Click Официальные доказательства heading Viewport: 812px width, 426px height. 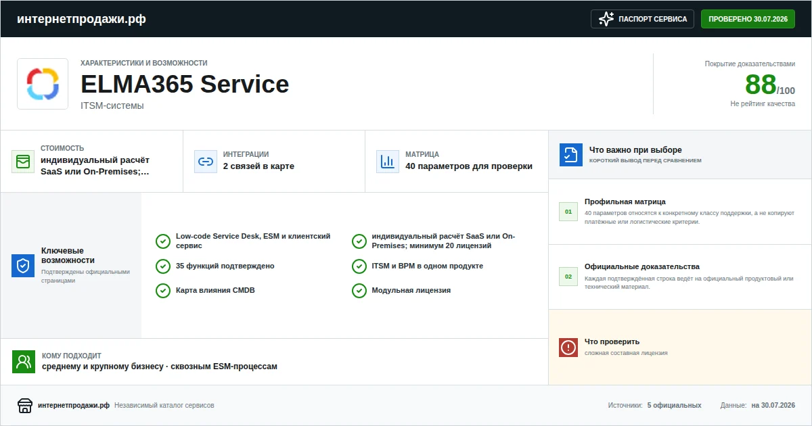pyautogui.click(x=642, y=266)
